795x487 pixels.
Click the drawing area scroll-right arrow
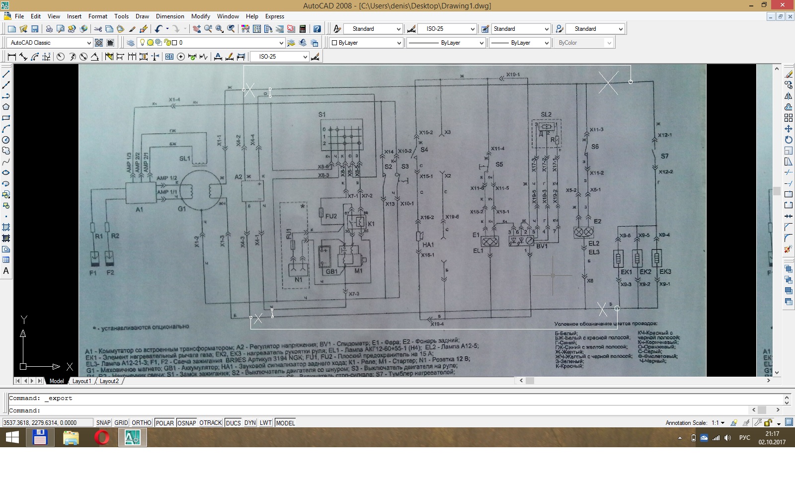click(768, 381)
